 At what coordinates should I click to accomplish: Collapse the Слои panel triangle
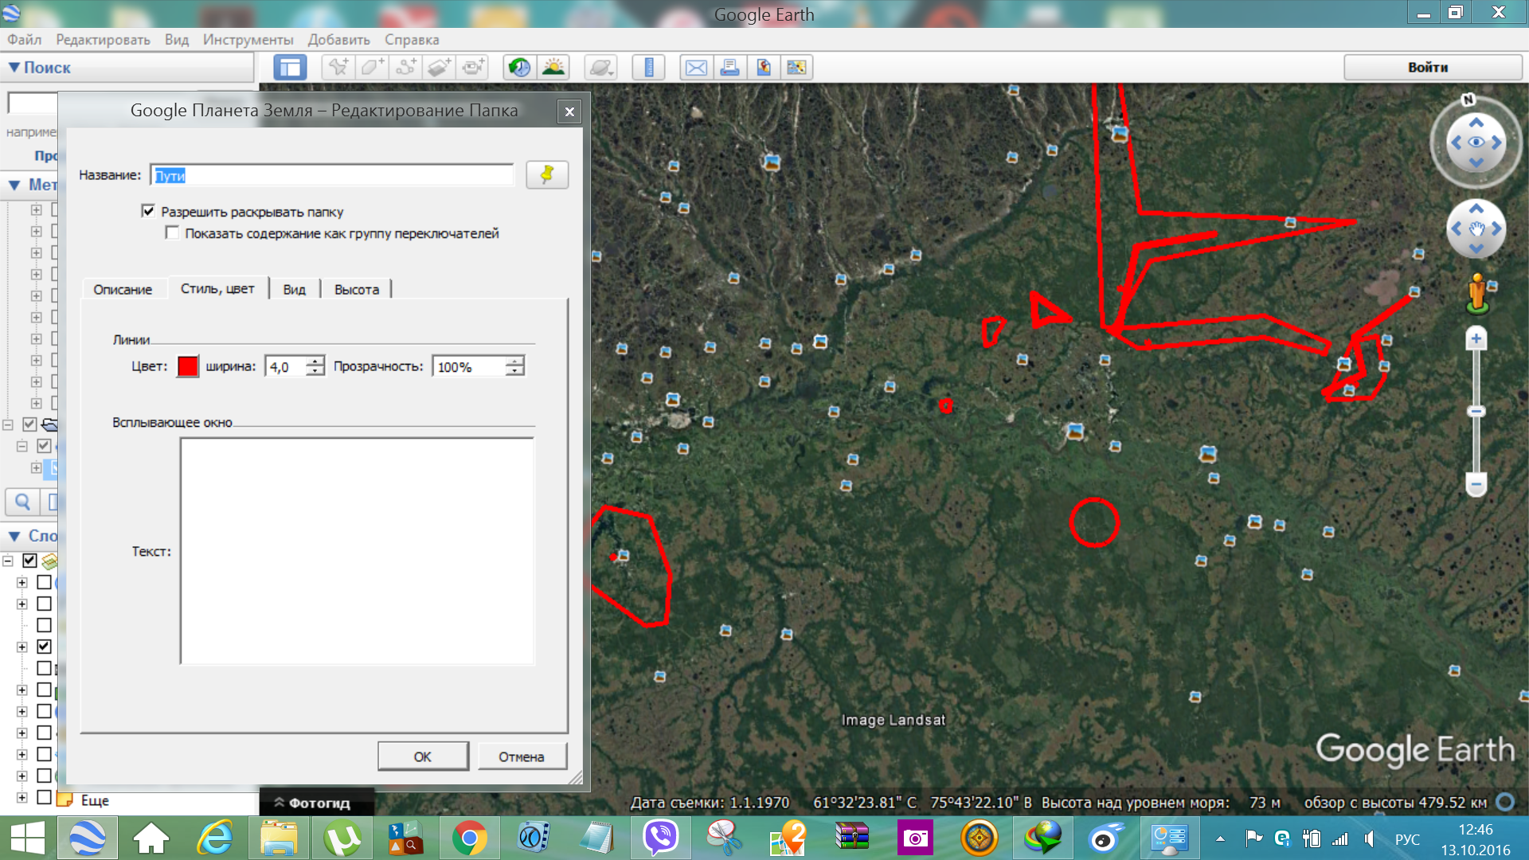(14, 536)
